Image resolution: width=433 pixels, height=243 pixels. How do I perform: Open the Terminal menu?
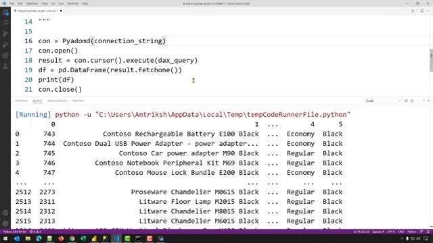pyautogui.click(x=72, y=3)
